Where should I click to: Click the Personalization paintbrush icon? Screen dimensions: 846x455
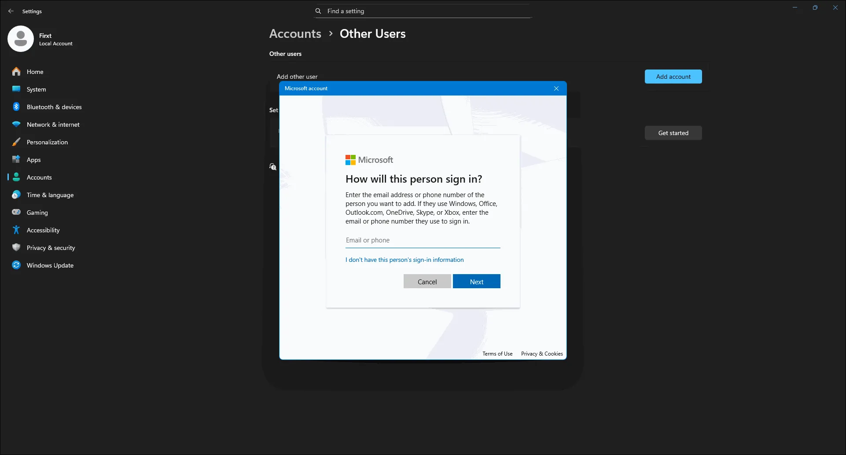click(x=16, y=142)
